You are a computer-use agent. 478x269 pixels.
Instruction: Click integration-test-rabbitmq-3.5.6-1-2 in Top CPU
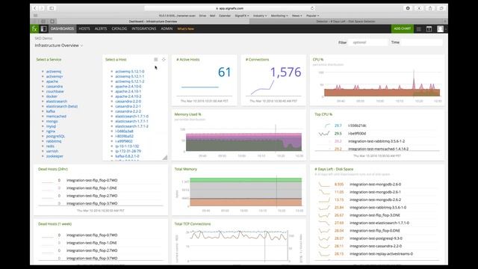[376, 141]
